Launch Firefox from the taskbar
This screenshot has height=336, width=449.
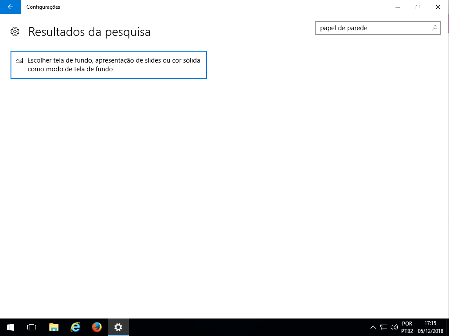point(96,327)
